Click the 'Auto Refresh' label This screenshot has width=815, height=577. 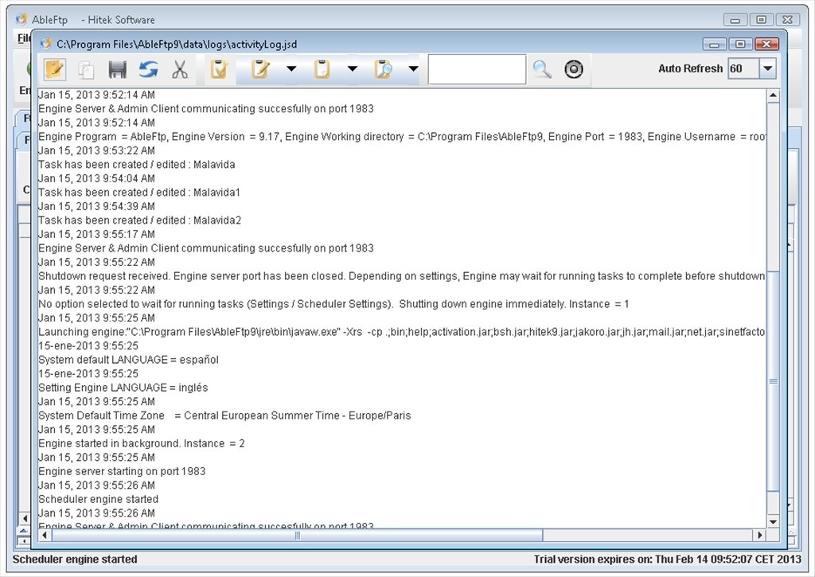tap(690, 68)
